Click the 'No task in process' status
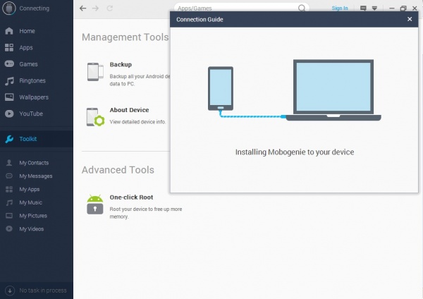This screenshot has height=299, width=423. point(43,291)
